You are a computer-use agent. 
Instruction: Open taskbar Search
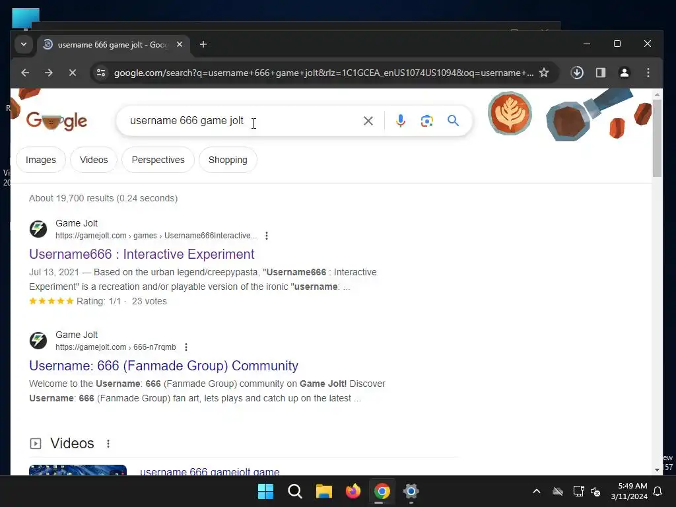coord(295,491)
